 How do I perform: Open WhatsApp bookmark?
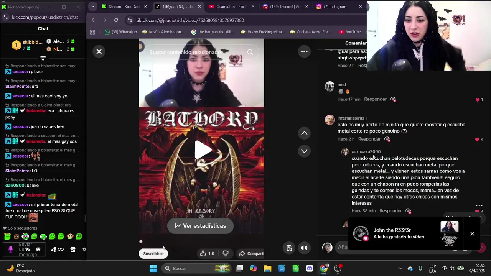(x=121, y=32)
